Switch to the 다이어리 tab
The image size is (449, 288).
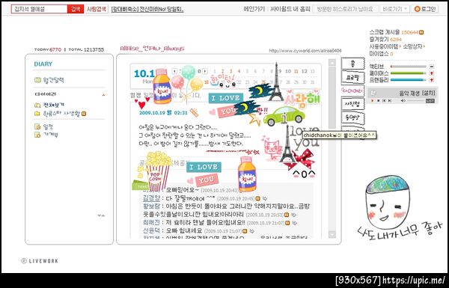(352, 91)
